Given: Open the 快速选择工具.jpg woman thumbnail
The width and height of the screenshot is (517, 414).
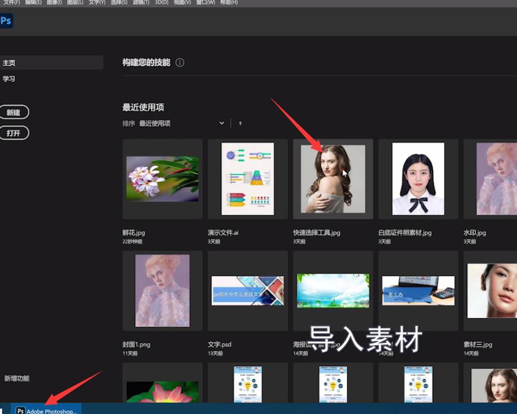Looking at the screenshot, I should 333,179.
